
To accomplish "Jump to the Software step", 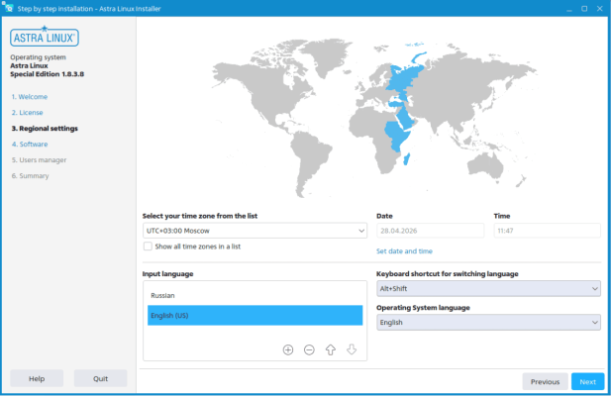I will click(30, 145).
